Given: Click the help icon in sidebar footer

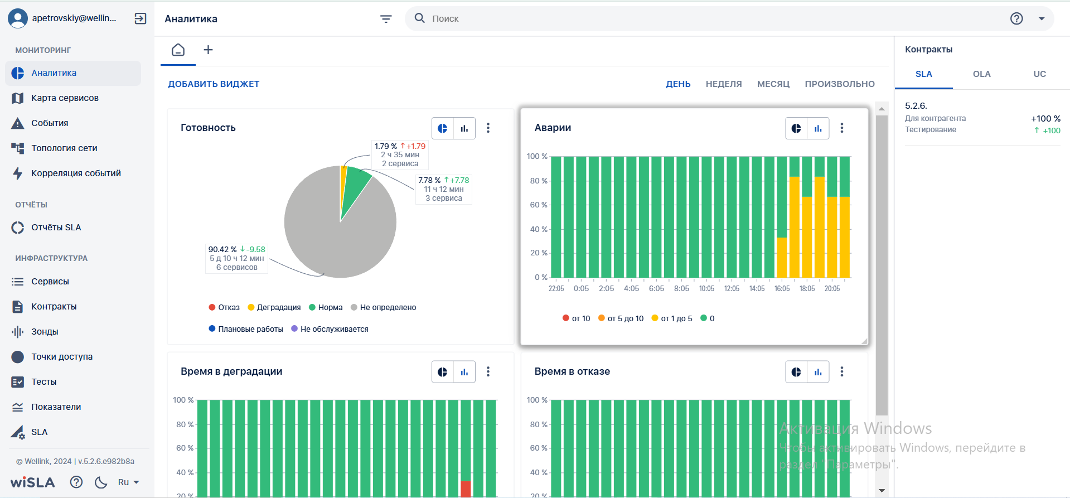Looking at the screenshot, I should pos(76,482).
